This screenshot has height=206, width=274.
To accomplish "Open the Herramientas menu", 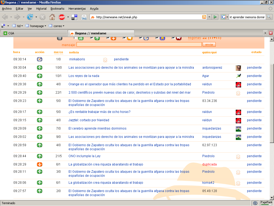I will (77, 9).
